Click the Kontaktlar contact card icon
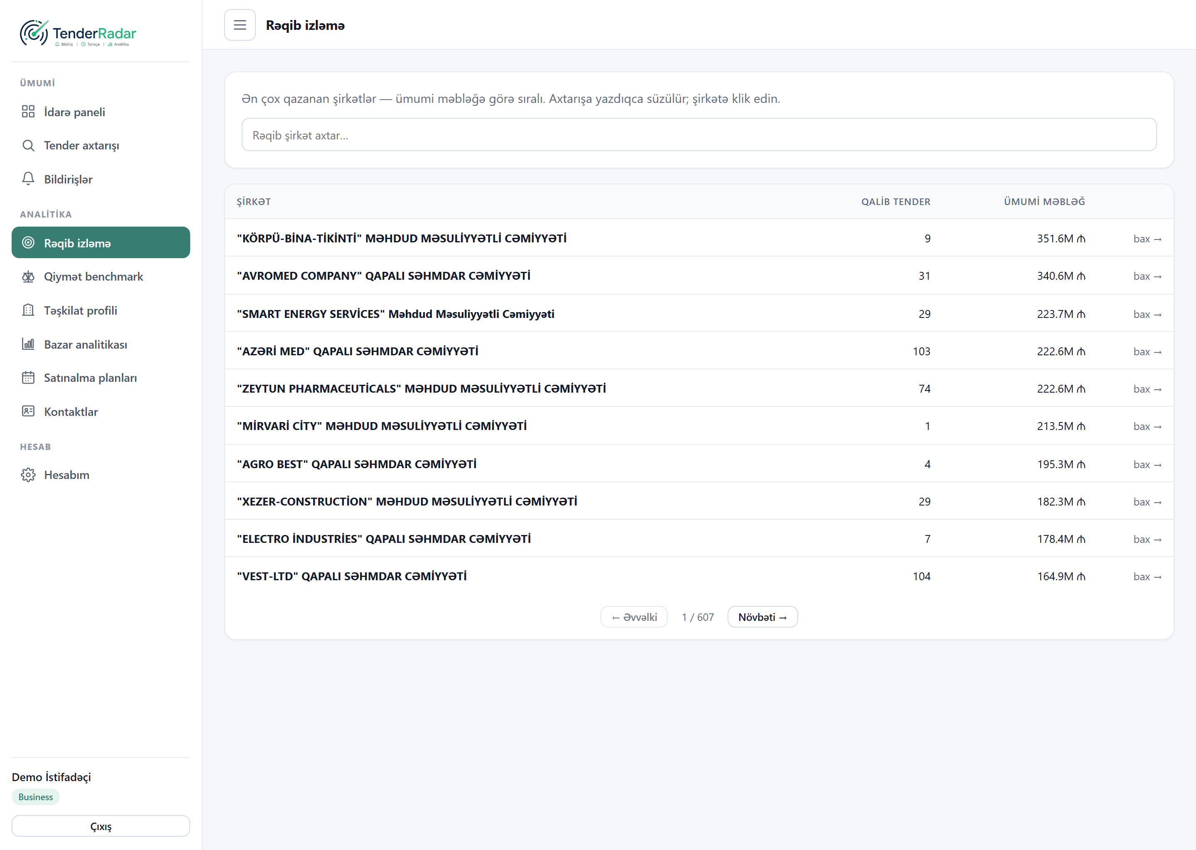1196x850 pixels. [28, 411]
